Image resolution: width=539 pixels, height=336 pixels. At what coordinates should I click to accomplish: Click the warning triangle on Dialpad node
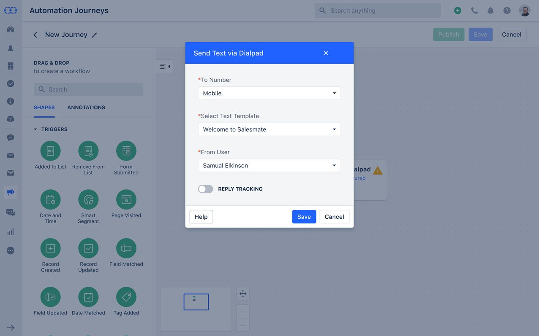(x=378, y=170)
